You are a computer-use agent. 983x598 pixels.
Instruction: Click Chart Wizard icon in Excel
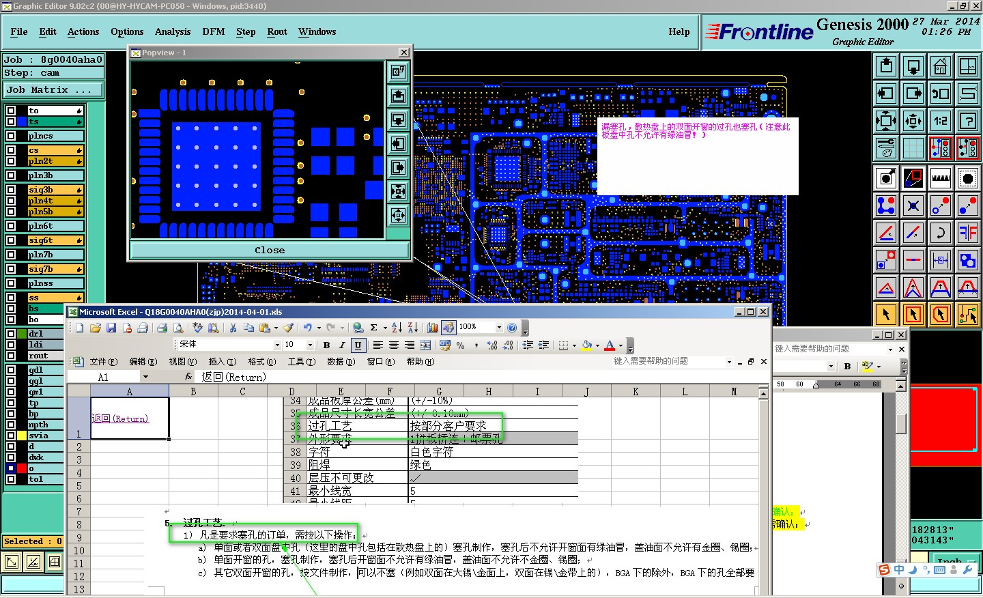(433, 328)
